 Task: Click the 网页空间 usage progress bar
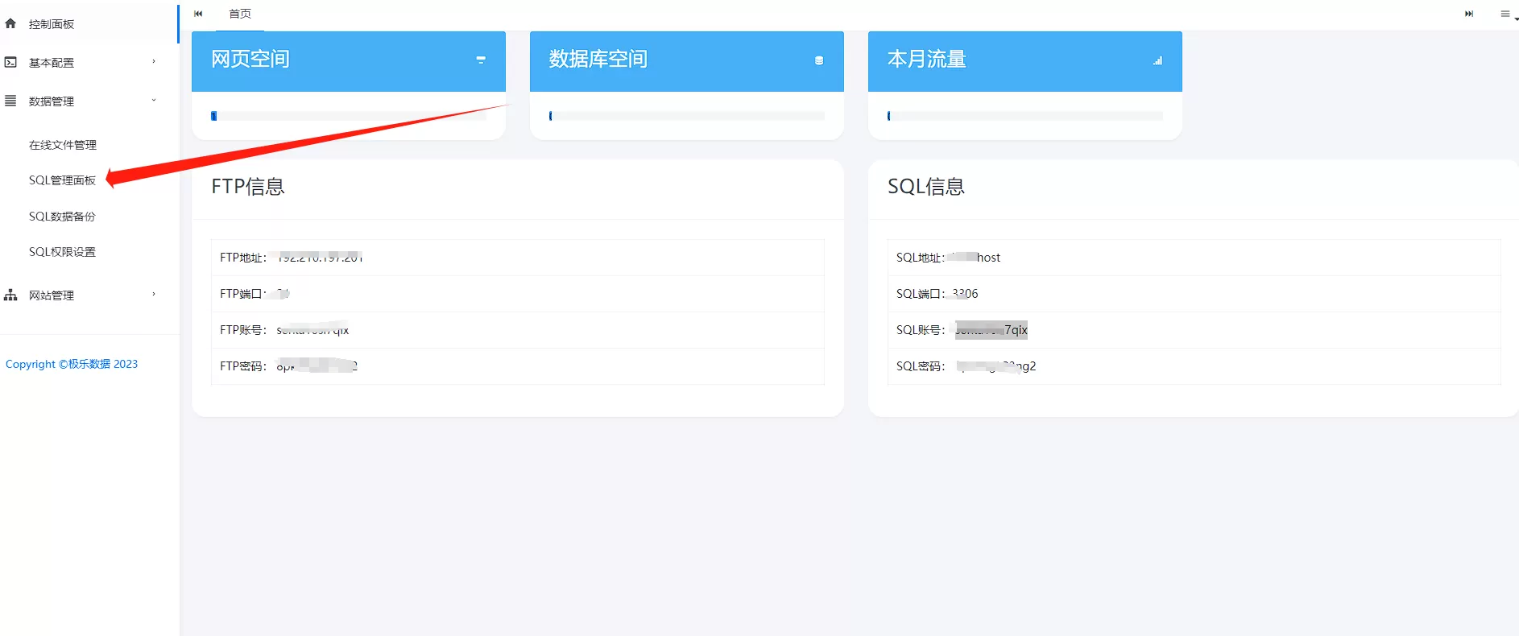[x=349, y=116]
